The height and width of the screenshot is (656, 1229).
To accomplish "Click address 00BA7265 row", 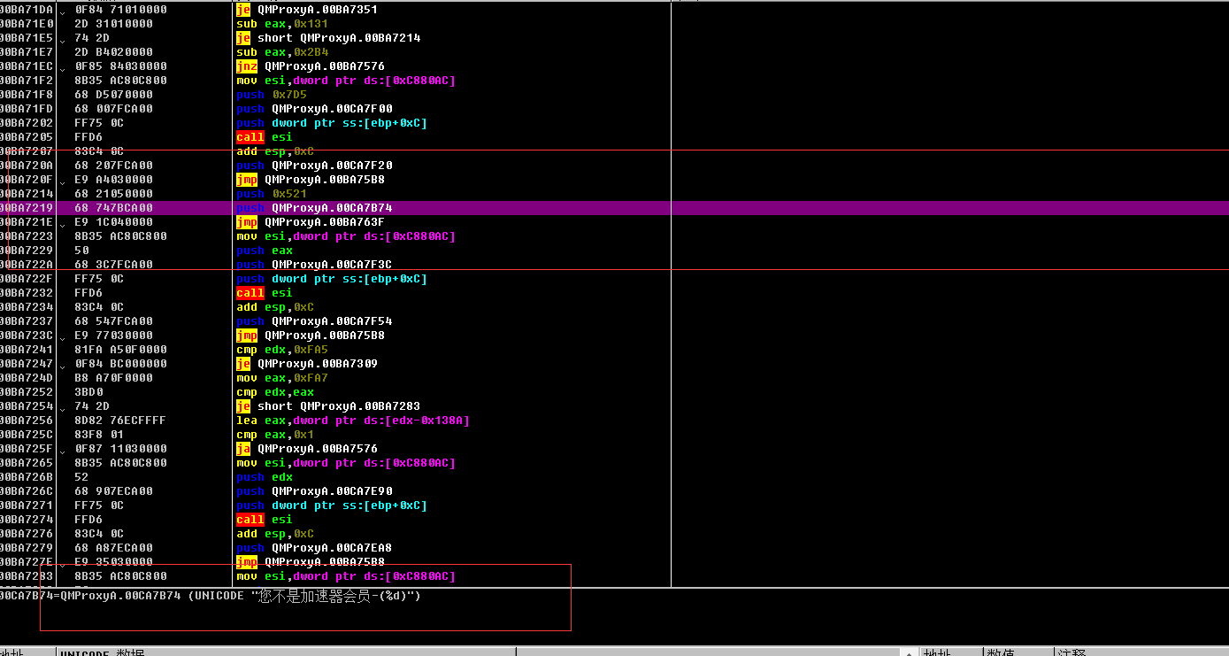I will pos(27,463).
